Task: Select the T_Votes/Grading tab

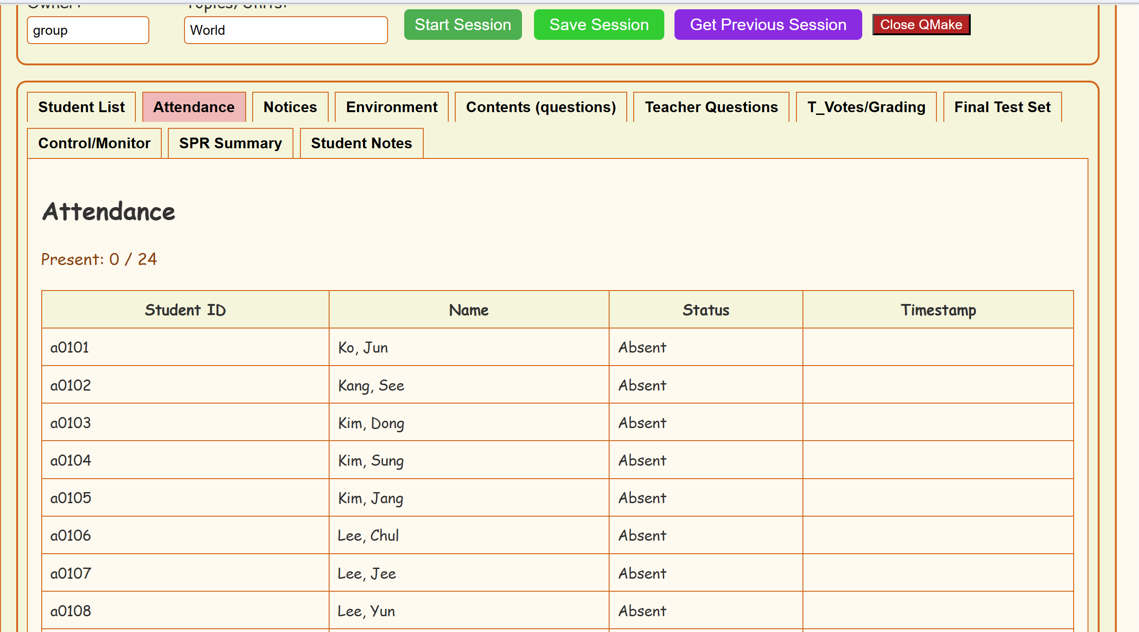Action: 866,107
